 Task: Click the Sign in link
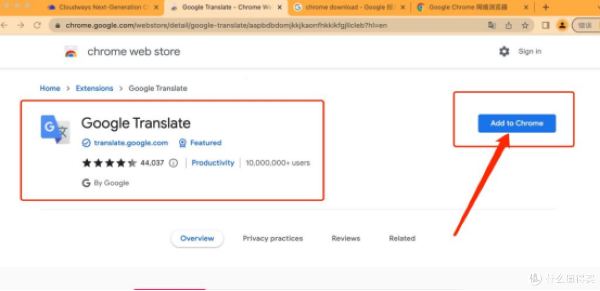(529, 51)
